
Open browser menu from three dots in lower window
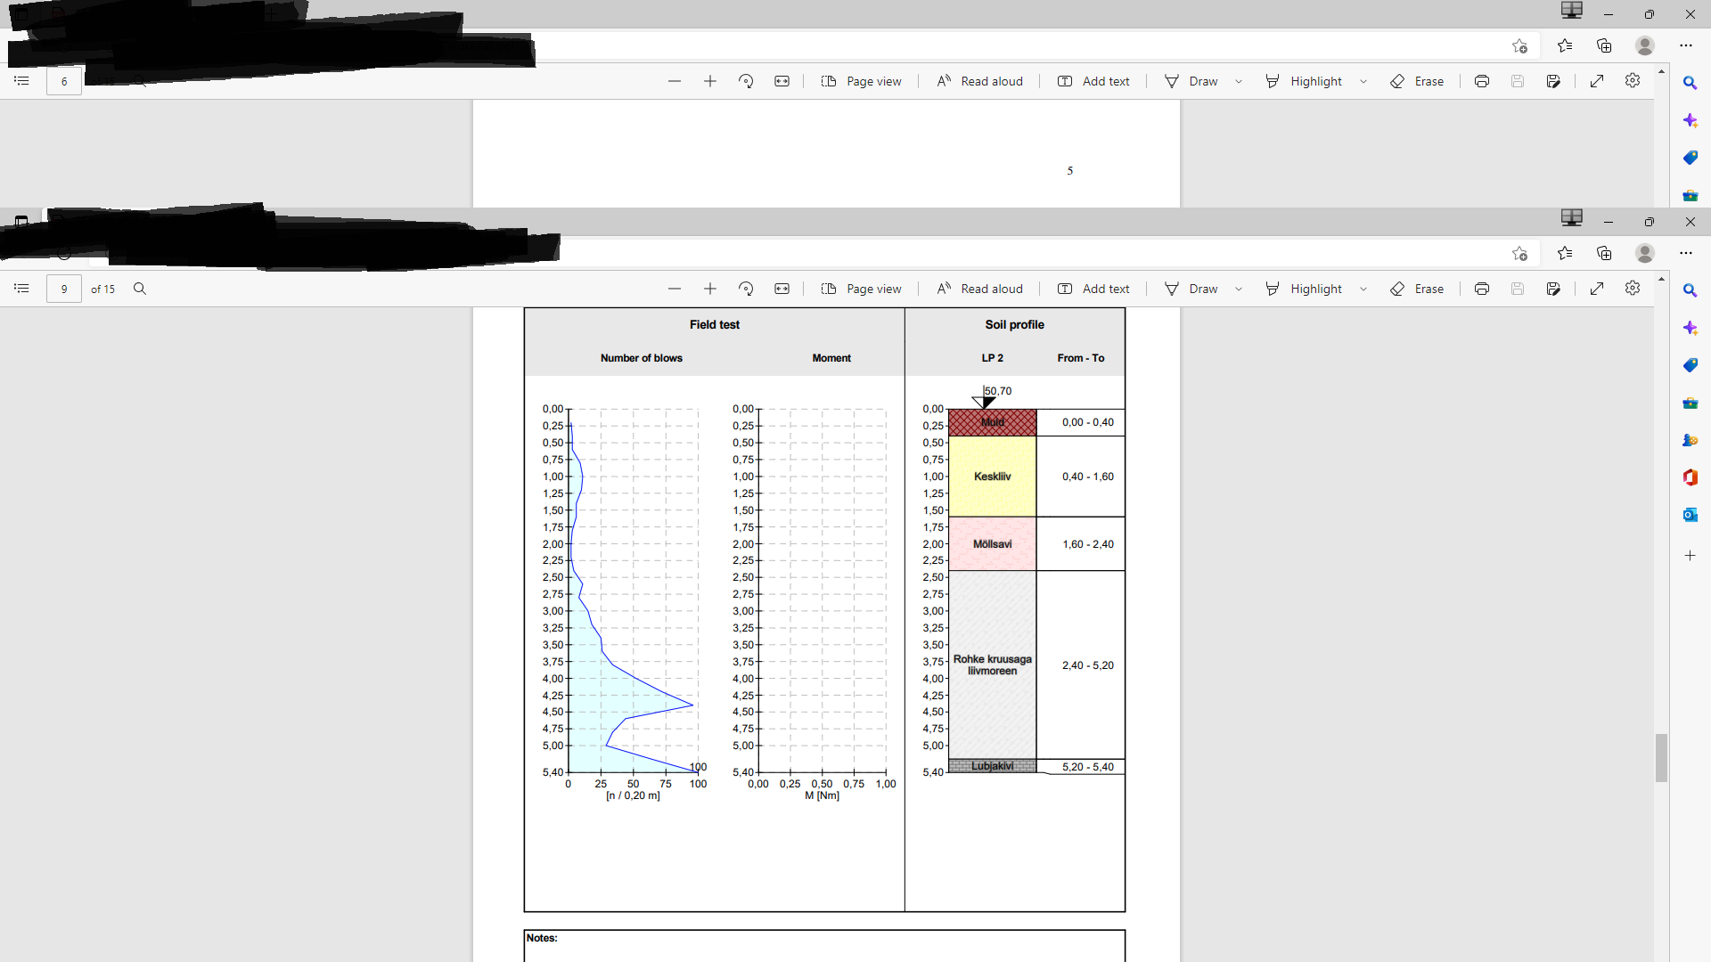1686,253
